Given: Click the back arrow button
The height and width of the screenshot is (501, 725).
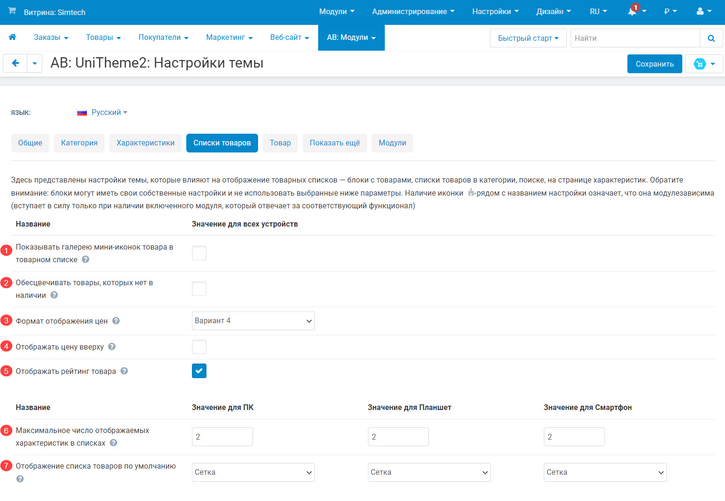Looking at the screenshot, I should tap(15, 63).
